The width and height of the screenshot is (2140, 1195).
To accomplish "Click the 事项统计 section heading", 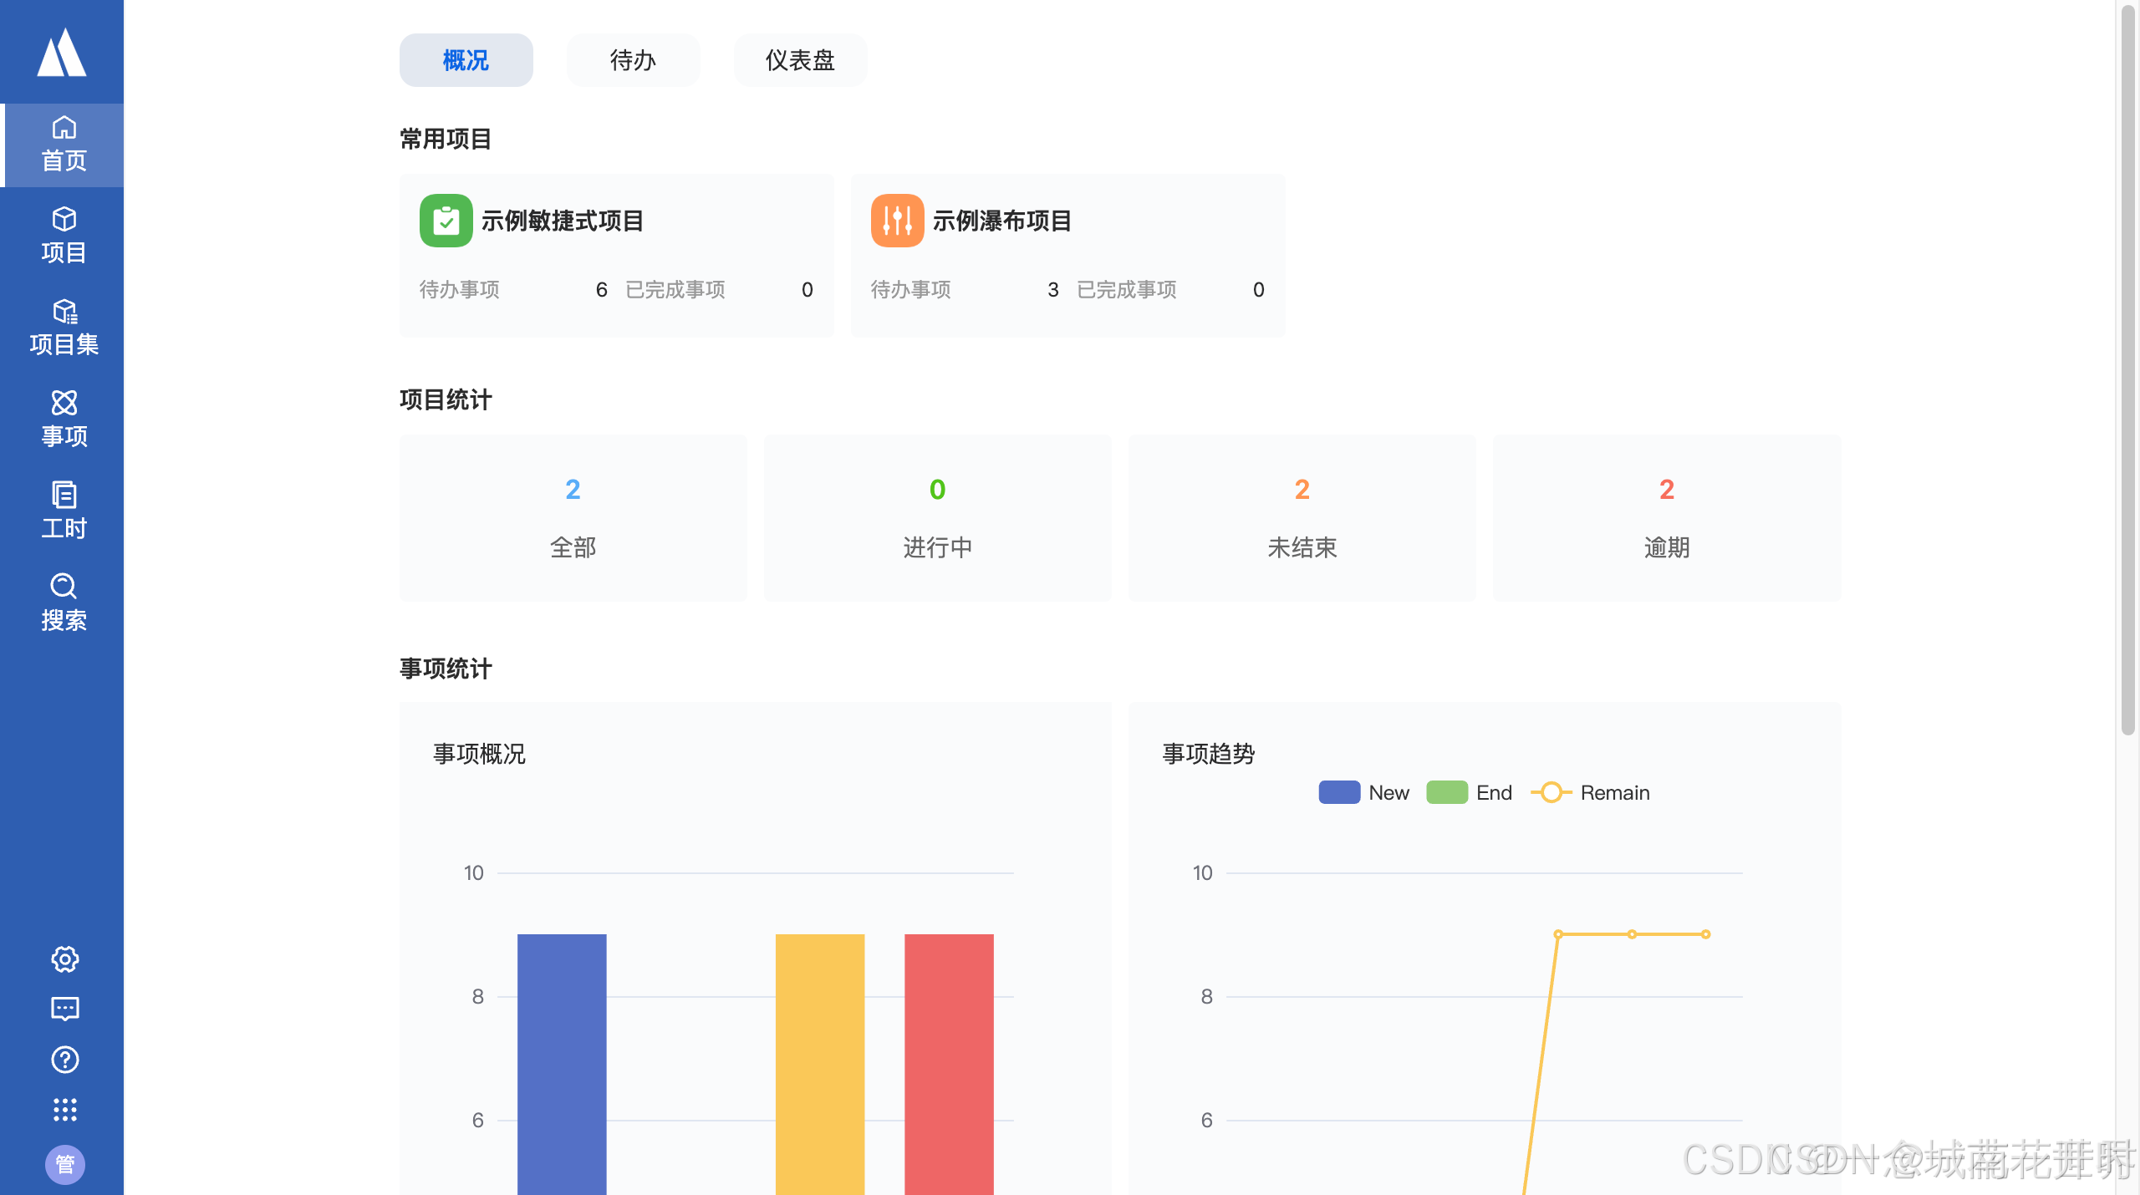I will pyautogui.click(x=446, y=669).
